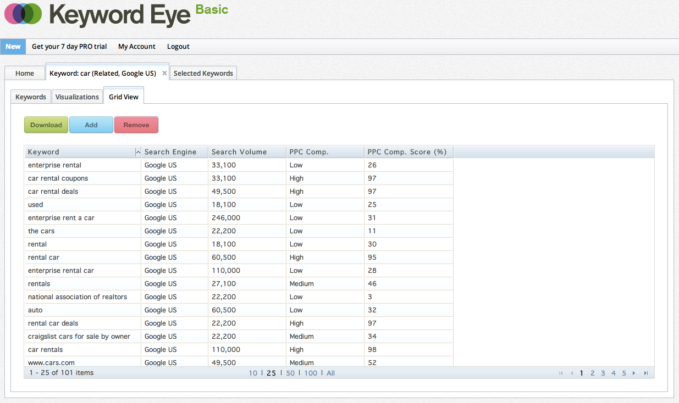Sort by Search Volume column header
Screen dimensions: 679x403
tap(247, 152)
